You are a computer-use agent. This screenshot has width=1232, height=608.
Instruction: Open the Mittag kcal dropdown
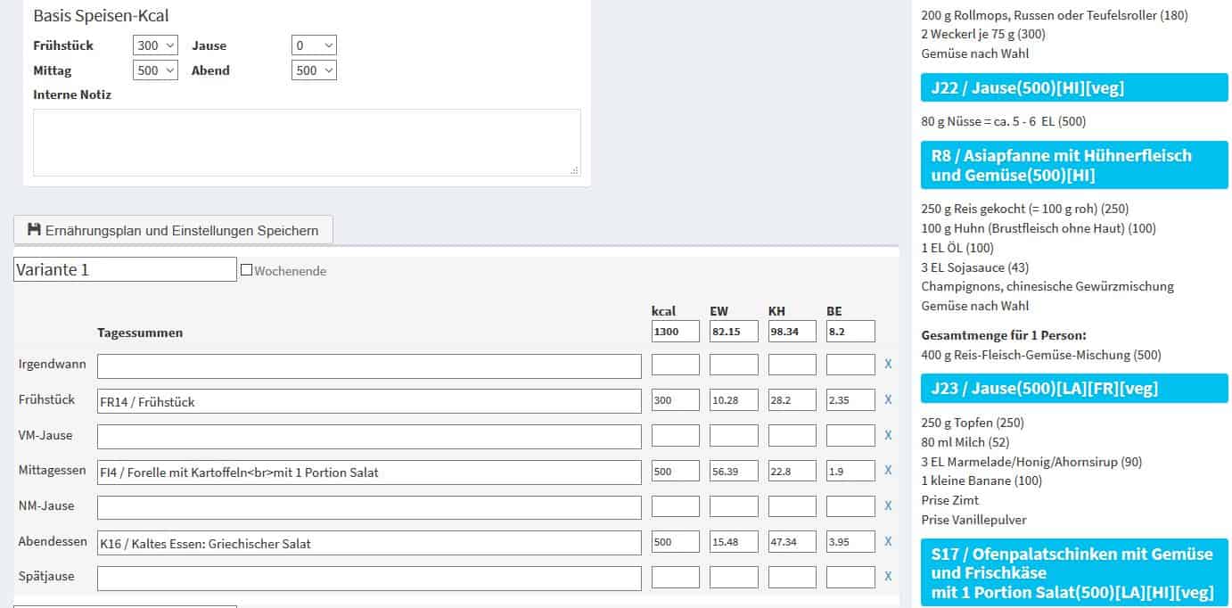click(155, 70)
